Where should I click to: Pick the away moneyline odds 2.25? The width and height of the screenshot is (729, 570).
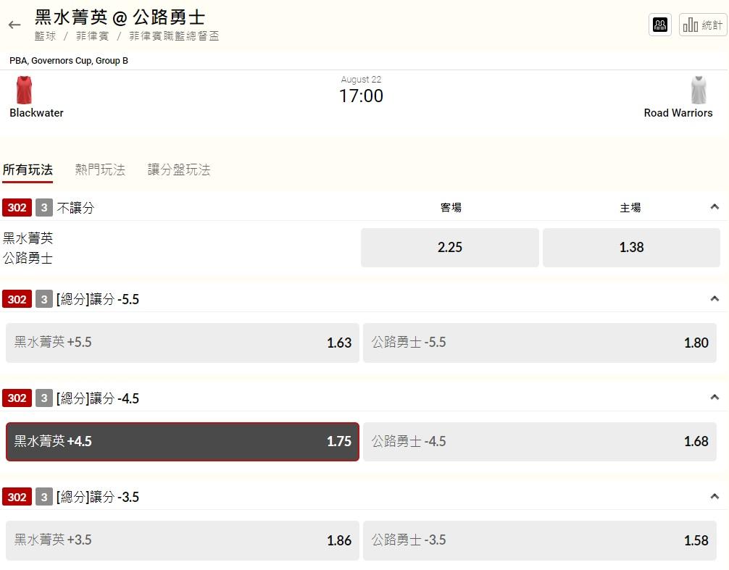pyautogui.click(x=449, y=247)
